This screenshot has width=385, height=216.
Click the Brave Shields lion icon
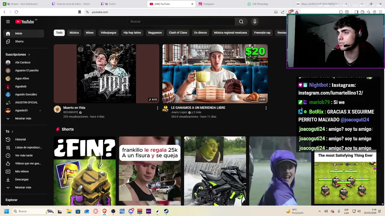click(290, 12)
